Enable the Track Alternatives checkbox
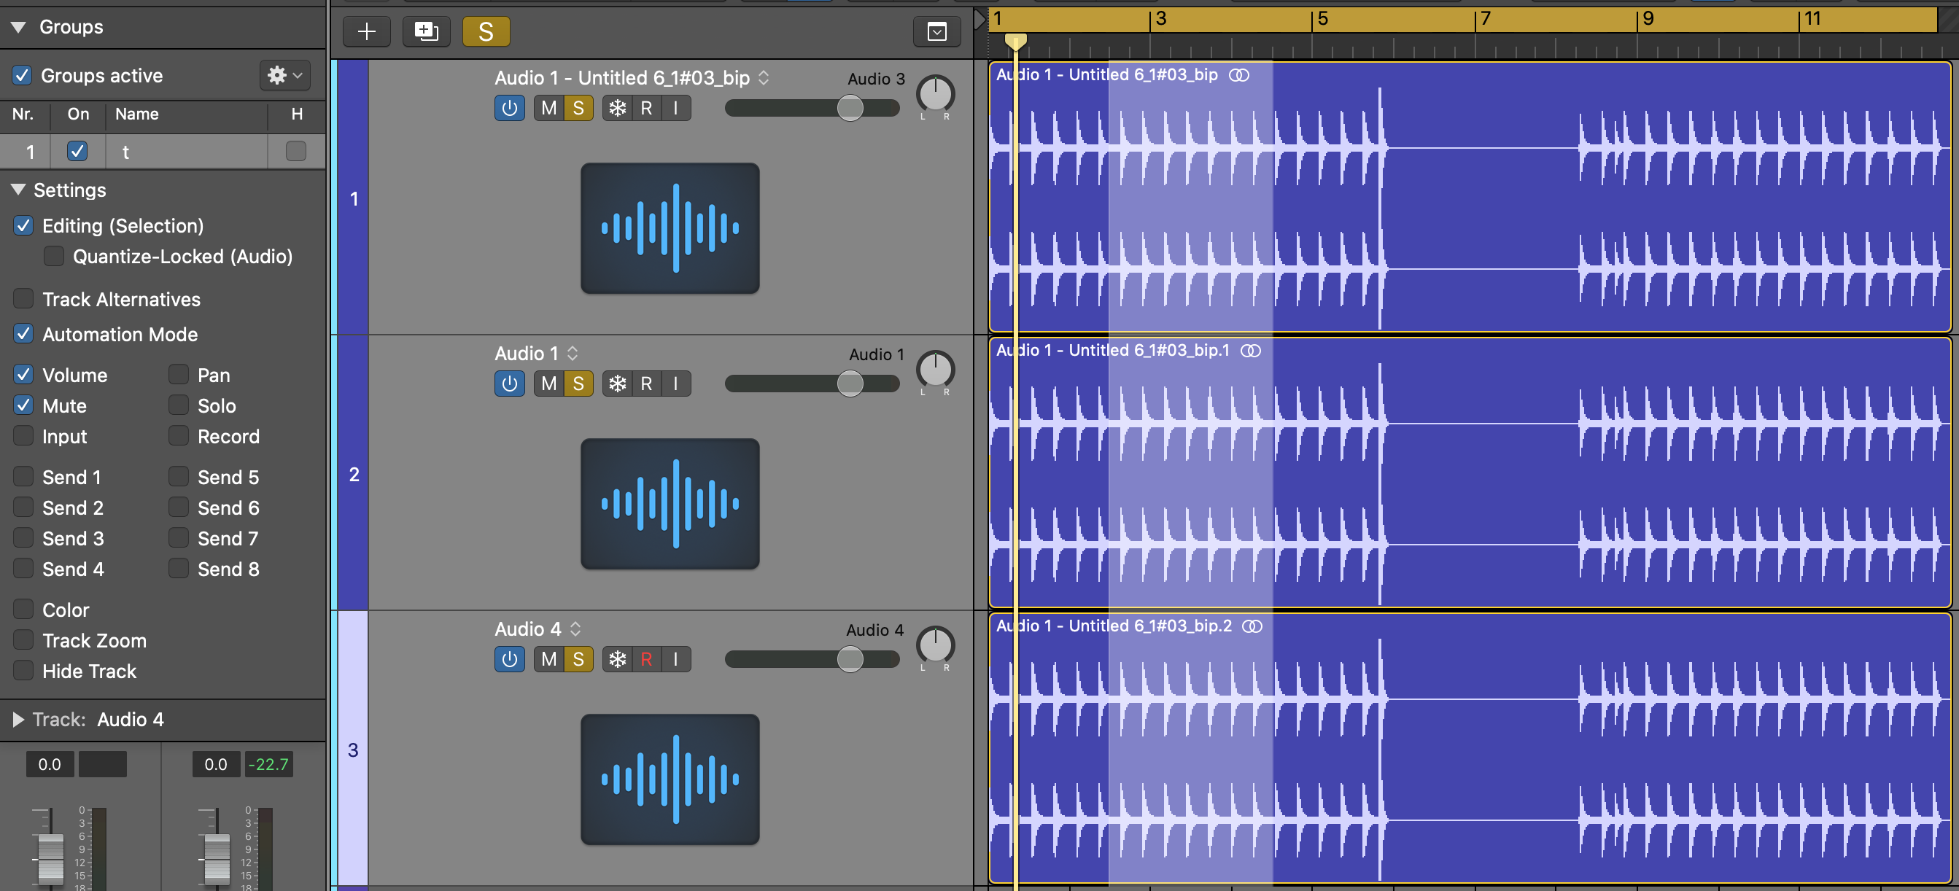Viewport: 1959px width, 891px height. 23,299
